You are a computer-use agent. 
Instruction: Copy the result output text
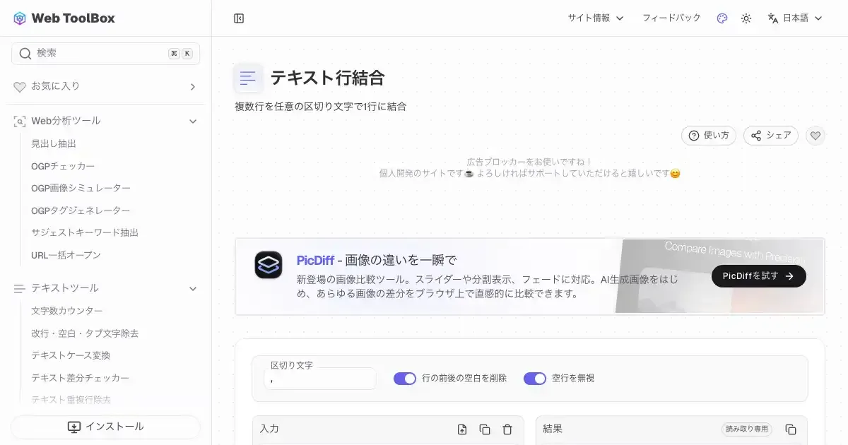click(791, 429)
